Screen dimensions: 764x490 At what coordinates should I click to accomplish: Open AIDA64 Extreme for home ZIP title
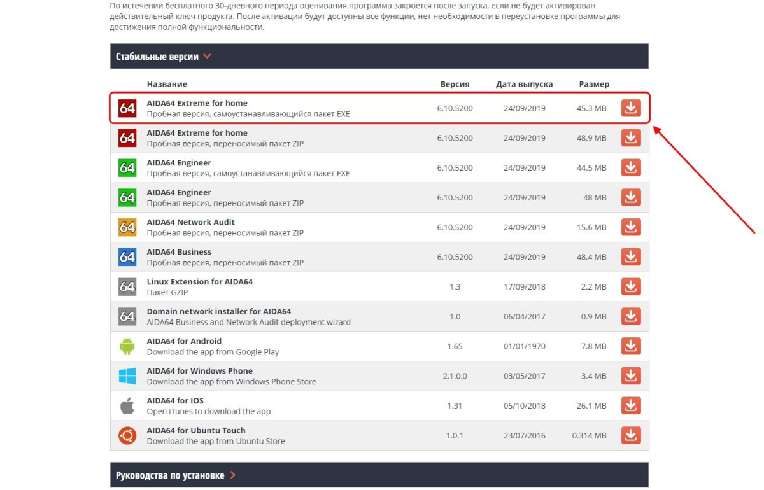click(x=197, y=133)
